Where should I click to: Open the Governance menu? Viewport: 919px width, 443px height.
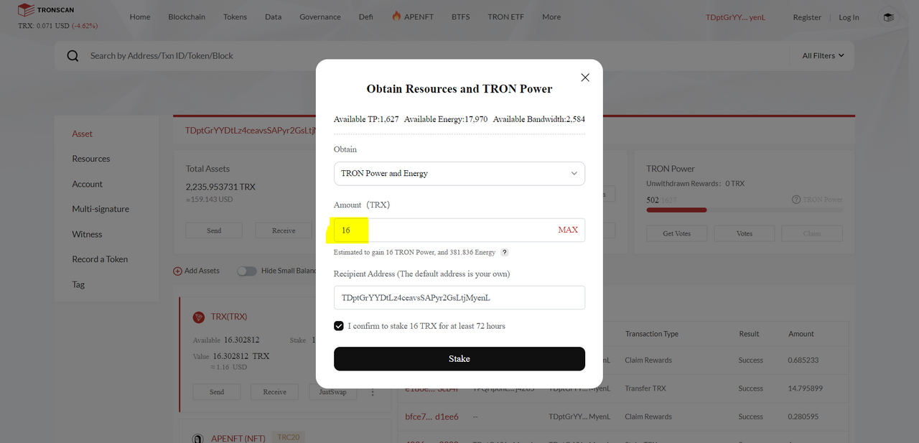[320, 17]
